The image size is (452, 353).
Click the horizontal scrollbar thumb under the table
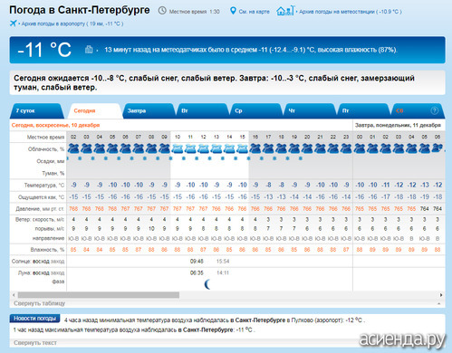pos(99,295)
